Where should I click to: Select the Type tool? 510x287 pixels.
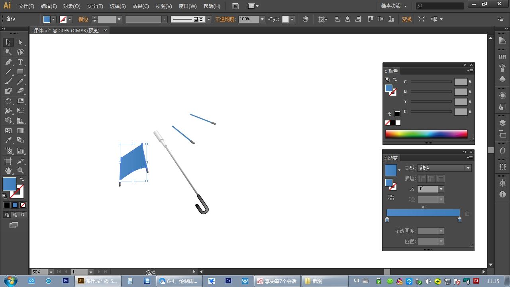[x=20, y=62]
